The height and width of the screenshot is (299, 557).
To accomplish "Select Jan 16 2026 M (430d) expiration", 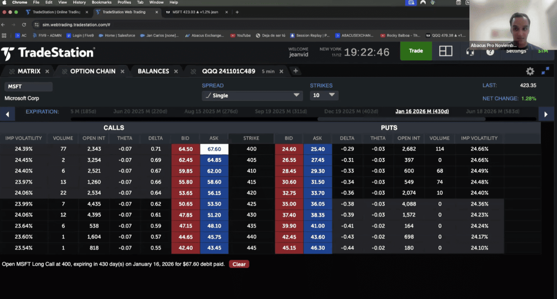I will pyautogui.click(x=422, y=112).
